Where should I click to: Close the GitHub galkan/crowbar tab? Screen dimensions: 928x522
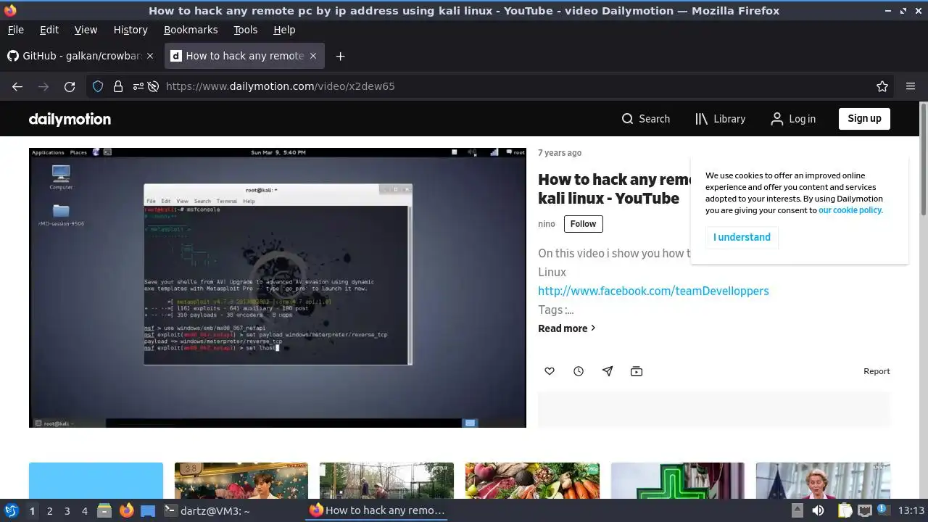pyautogui.click(x=150, y=56)
